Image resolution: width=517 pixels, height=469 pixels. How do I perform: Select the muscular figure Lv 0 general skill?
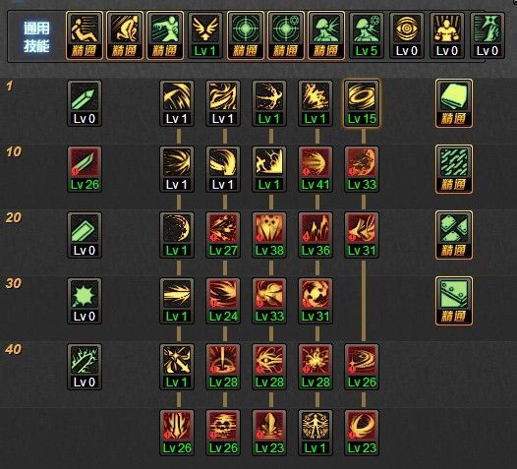click(x=447, y=35)
